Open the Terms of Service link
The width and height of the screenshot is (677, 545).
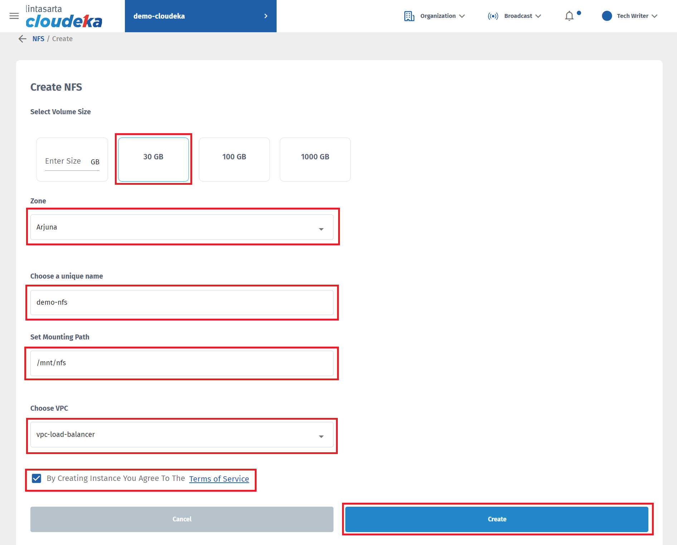pos(219,479)
